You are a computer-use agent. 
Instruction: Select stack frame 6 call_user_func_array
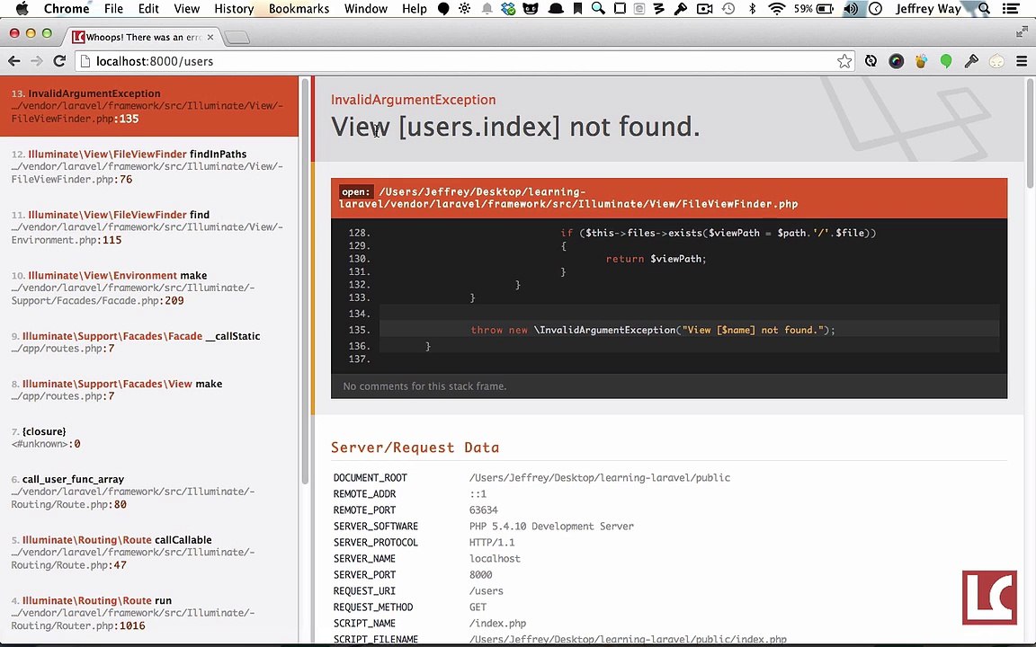click(149, 492)
